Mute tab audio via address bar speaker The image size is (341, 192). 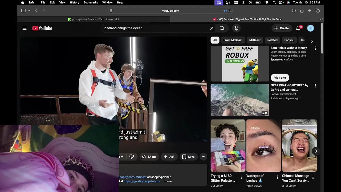(225, 11)
